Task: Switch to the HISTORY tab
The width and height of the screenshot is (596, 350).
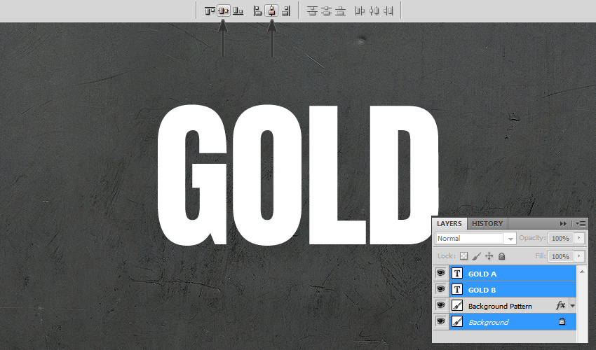Action: 487,223
